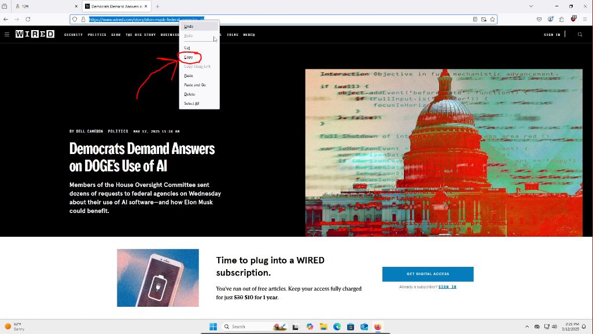Open the Security section in WIRED nav
This screenshot has width=593, height=334.
tap(73, 35)
